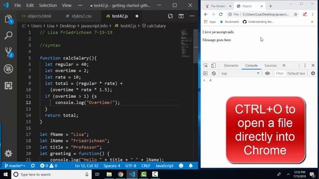The height and width of the screenshot is (179, 319).
Task: Open the top context dropdown in console
Action: pyautogui.click(x=240, y=74)
